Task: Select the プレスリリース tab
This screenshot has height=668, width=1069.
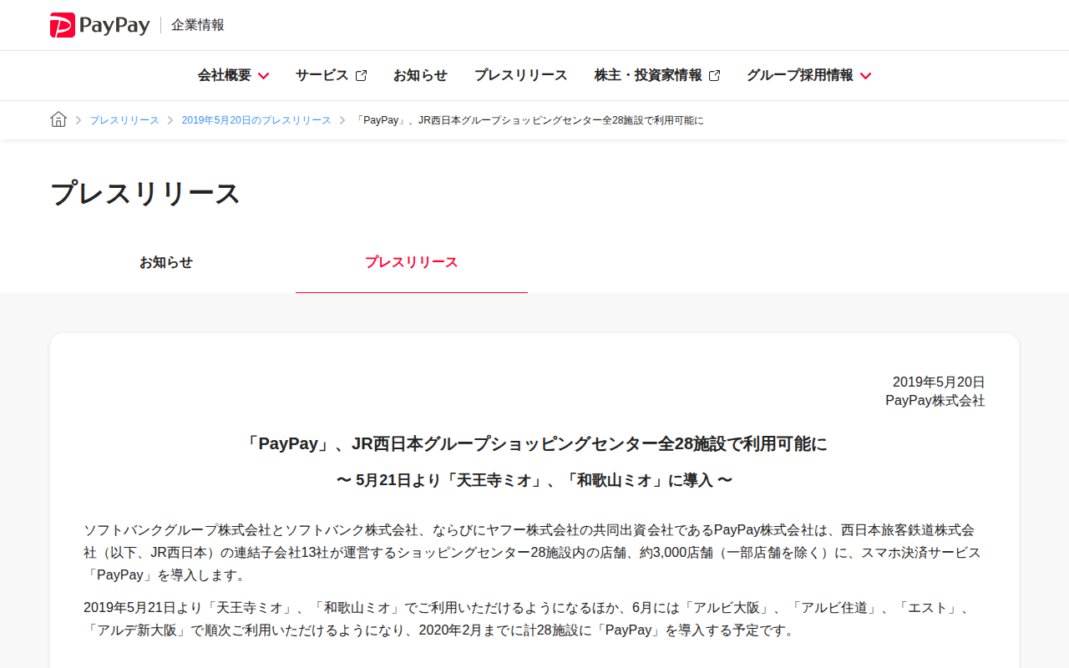Action: coord(412,262)
